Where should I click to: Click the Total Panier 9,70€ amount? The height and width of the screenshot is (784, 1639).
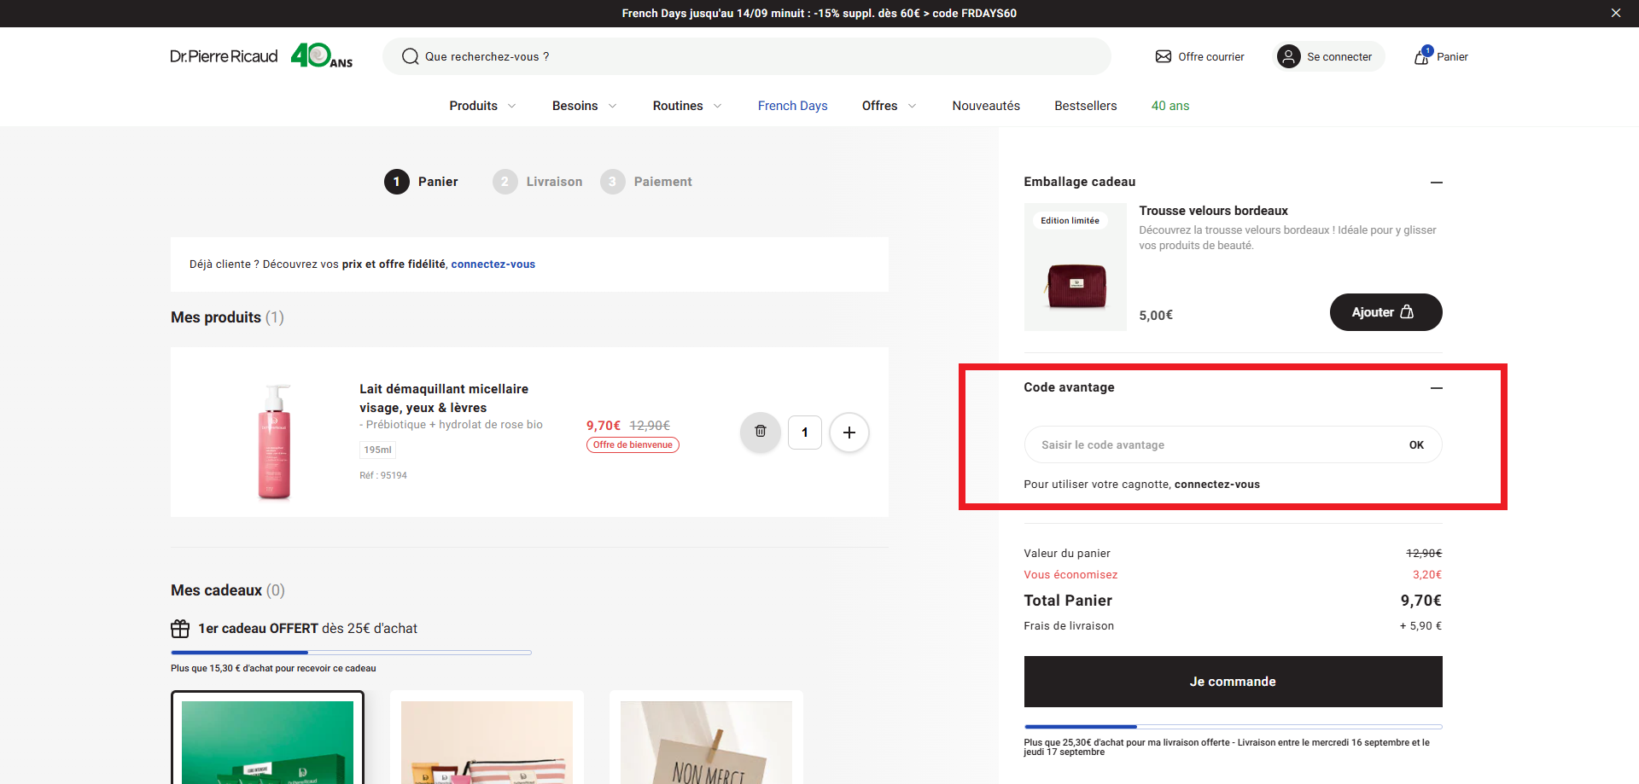click(1420, 601)
